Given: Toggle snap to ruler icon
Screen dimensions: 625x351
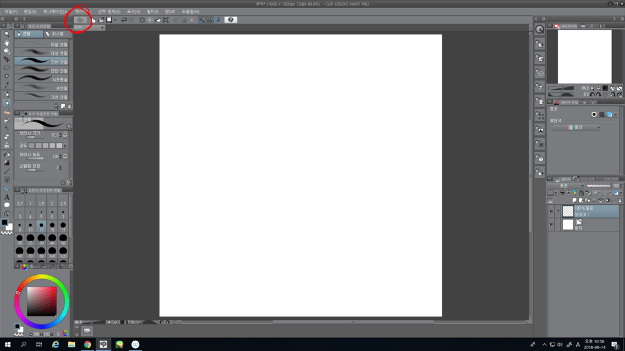Looking at the screenshot, I should [202, 19].
